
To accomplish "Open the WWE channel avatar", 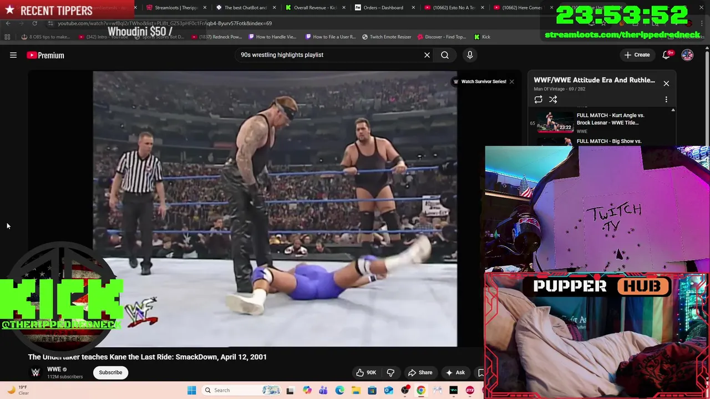I will [35, 372].
